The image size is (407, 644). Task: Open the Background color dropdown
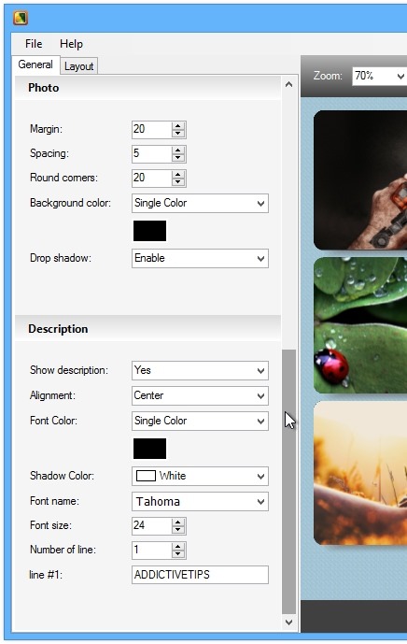(200, 204)
